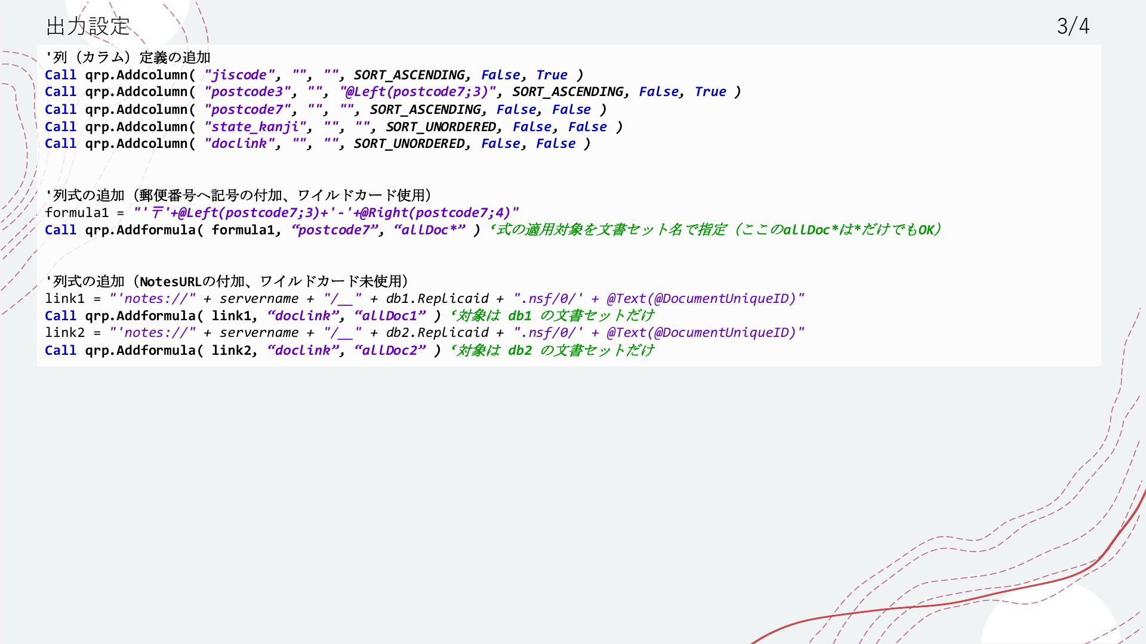The width and height of the screenshot is (1146, 644).
Task: Click SORT_ASCENDING on the jiscode line
Action: pyautogui.click(x=409, y=75)
